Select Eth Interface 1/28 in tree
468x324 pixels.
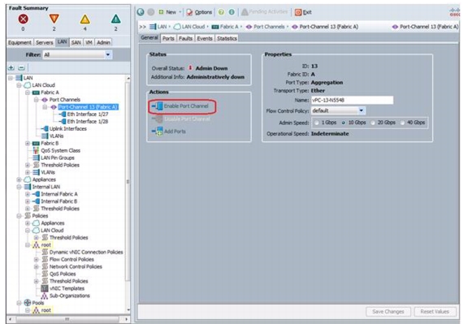[88, 122]
